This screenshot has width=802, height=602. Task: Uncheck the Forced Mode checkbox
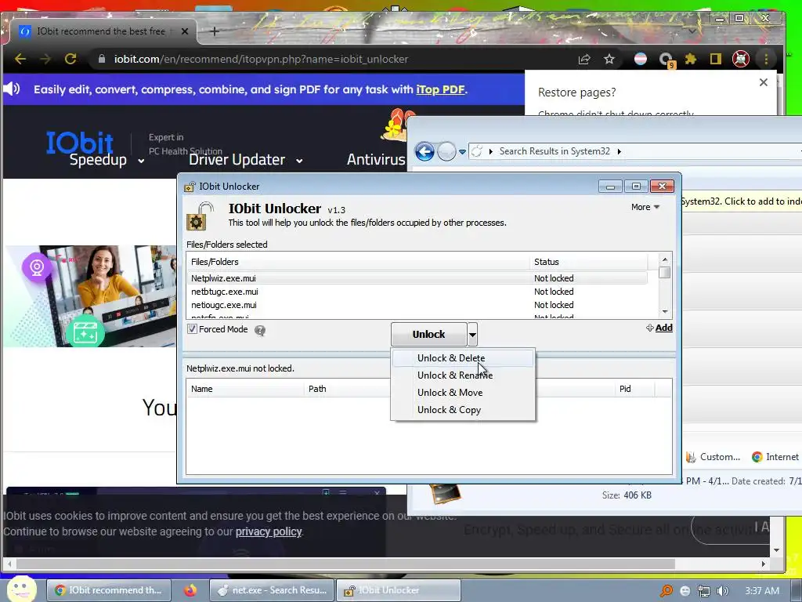point(193,329)
